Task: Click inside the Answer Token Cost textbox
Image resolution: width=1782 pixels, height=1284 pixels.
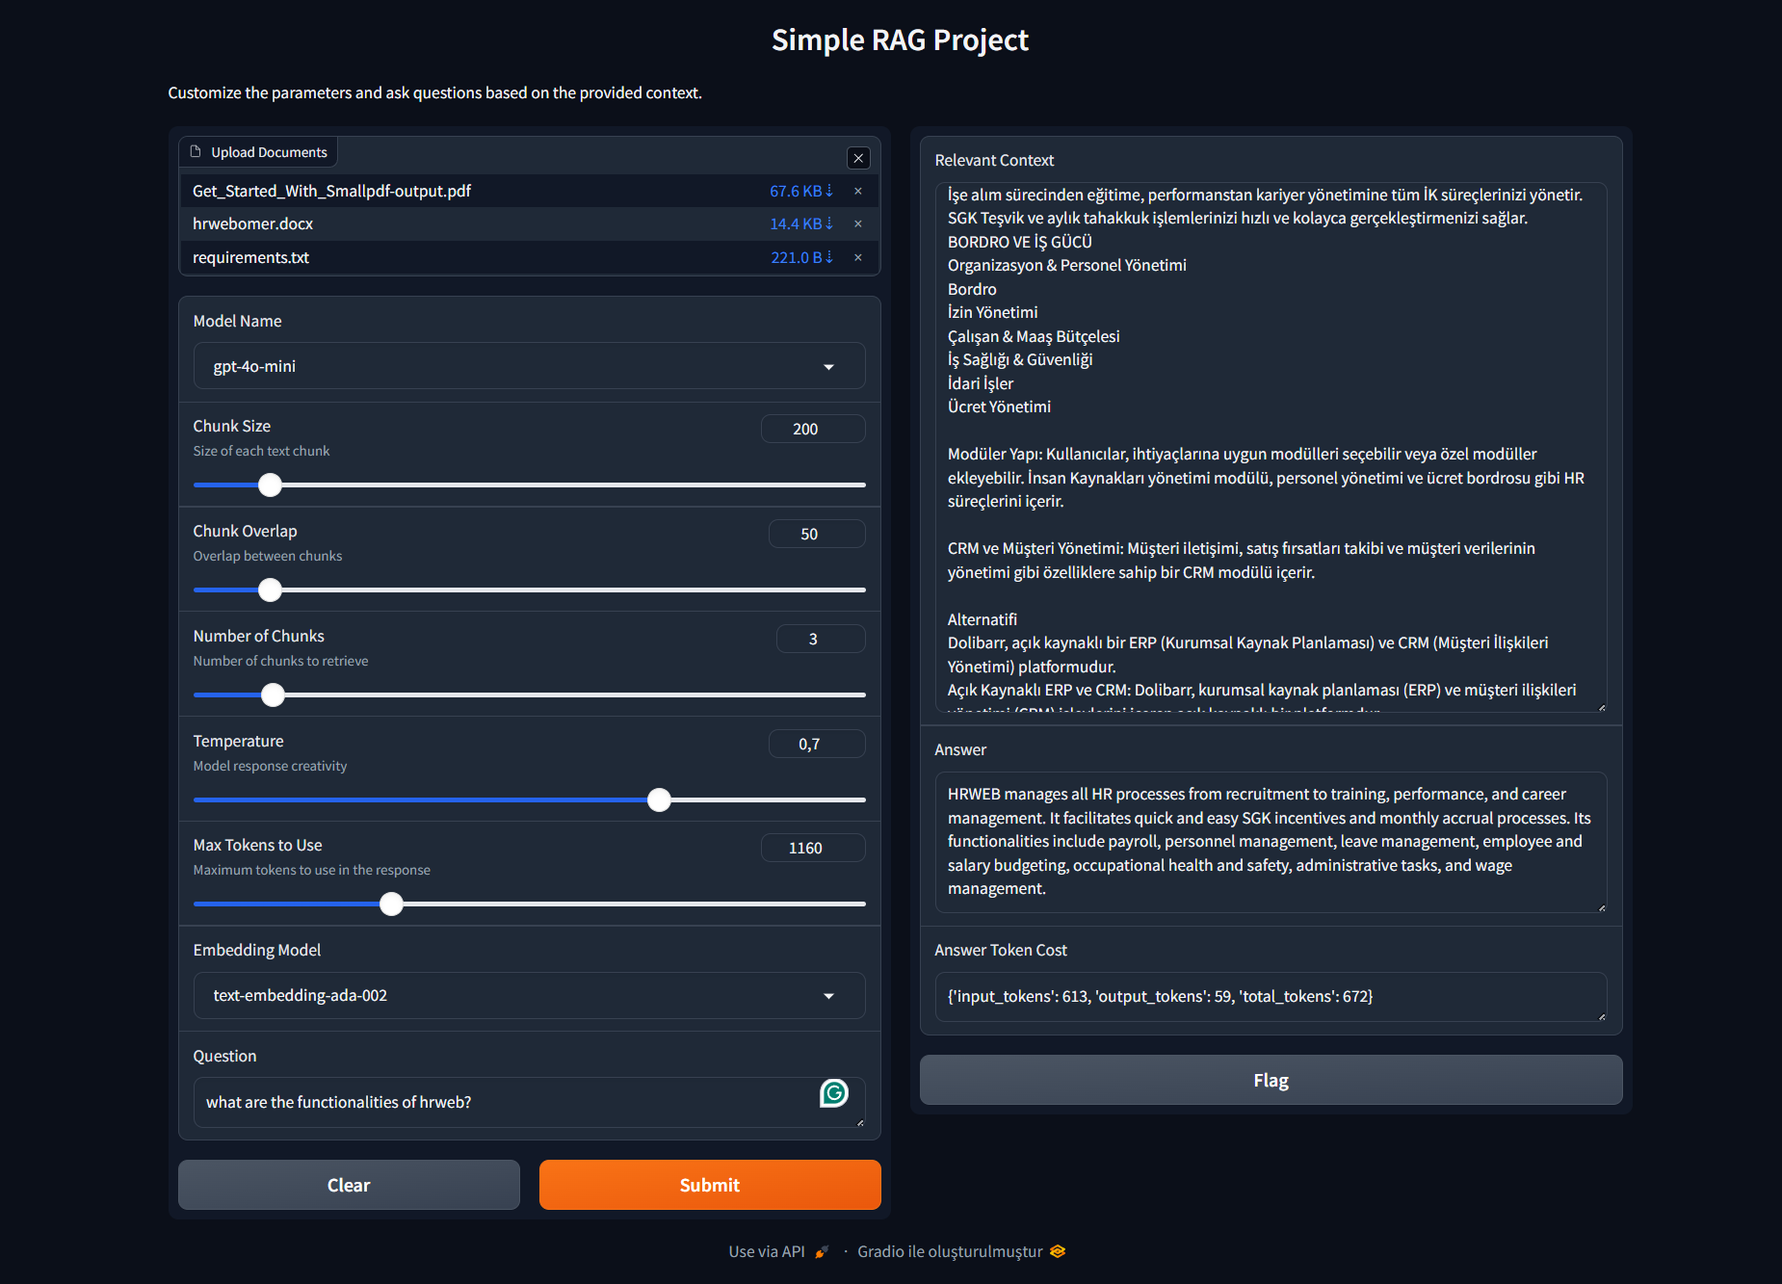Action: pos(1271,996)
